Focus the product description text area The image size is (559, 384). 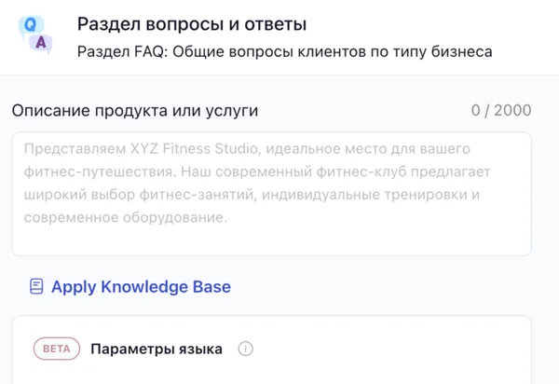tap(271, 194)
